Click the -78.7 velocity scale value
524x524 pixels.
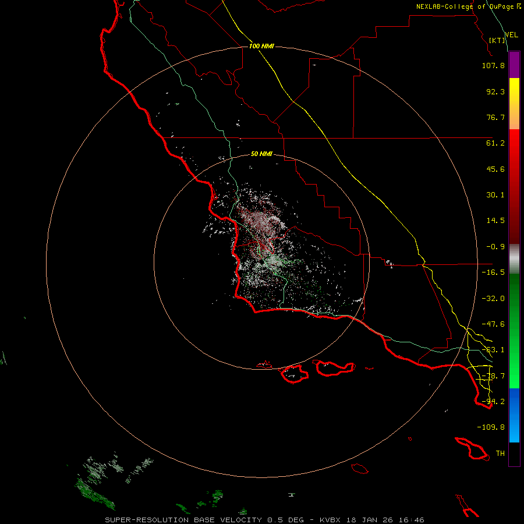[493, 376]
